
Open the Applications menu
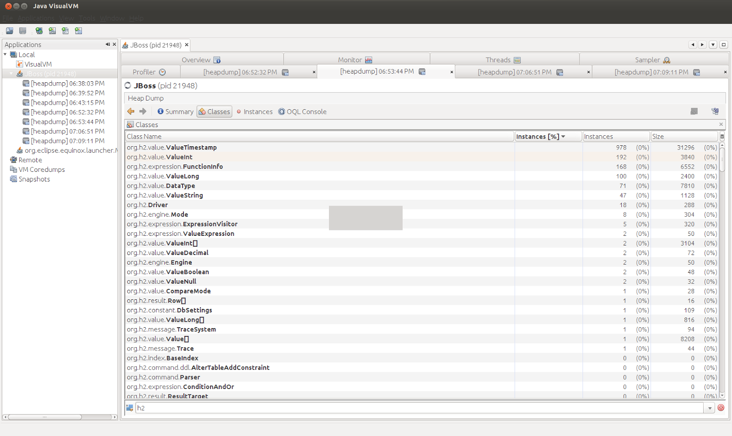pyautogui.click(x=36, y=18)
